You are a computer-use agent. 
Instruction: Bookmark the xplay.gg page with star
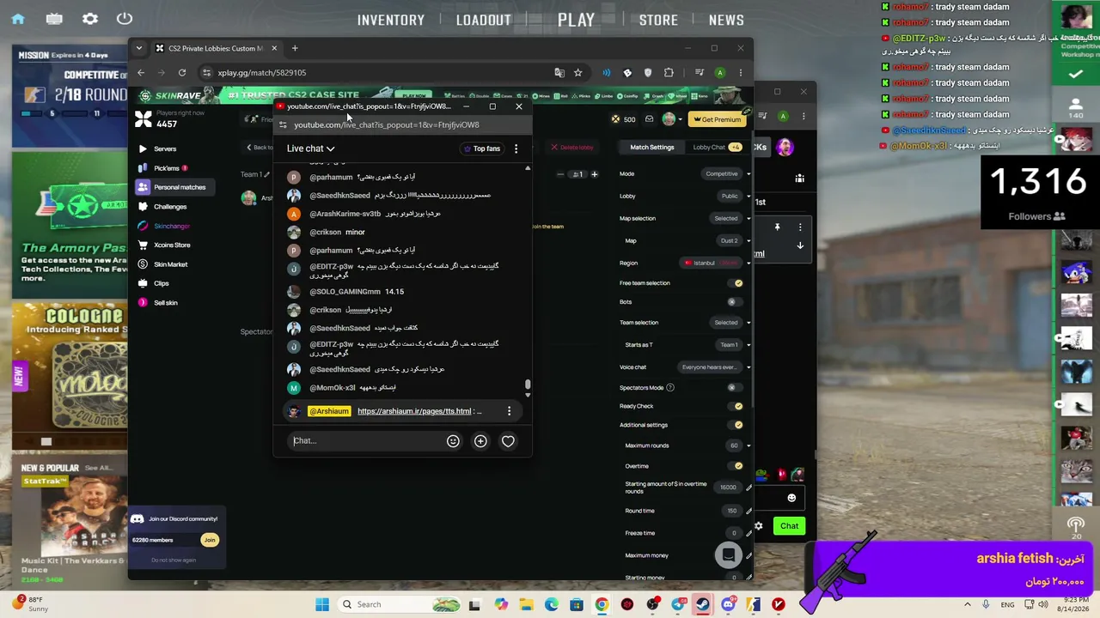pyautogui.click(x=578, y=73)
